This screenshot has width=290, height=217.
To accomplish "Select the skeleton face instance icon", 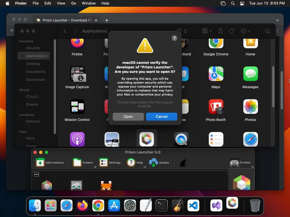I will [76, 185].
